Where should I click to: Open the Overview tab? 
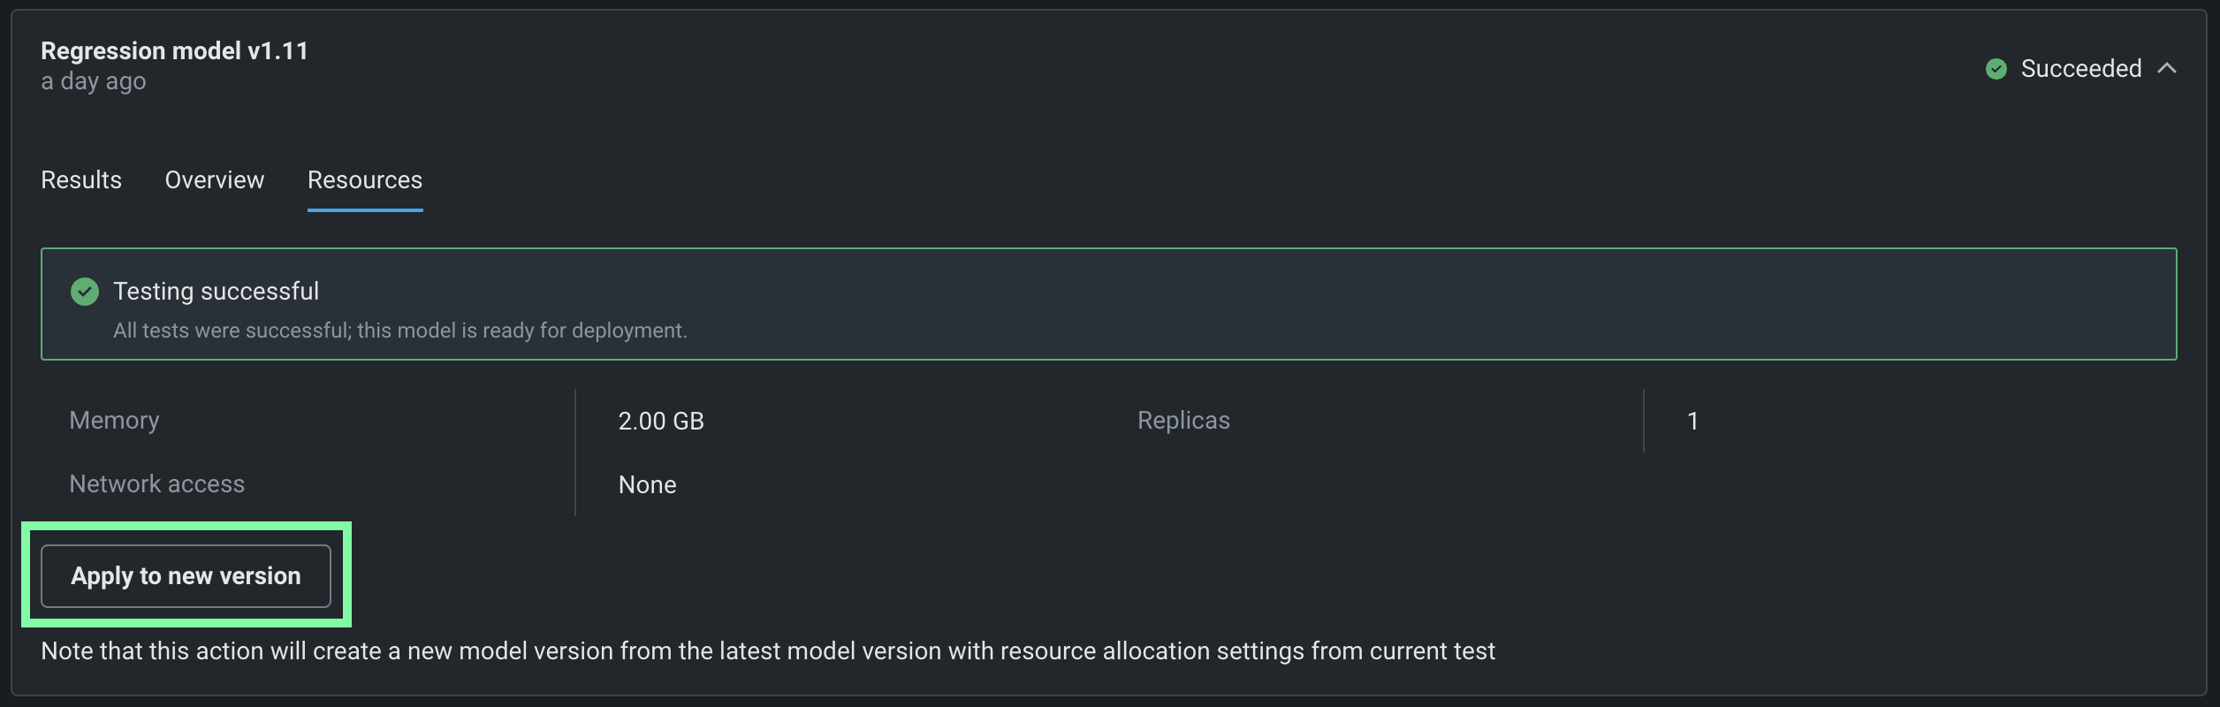(214, 179)
